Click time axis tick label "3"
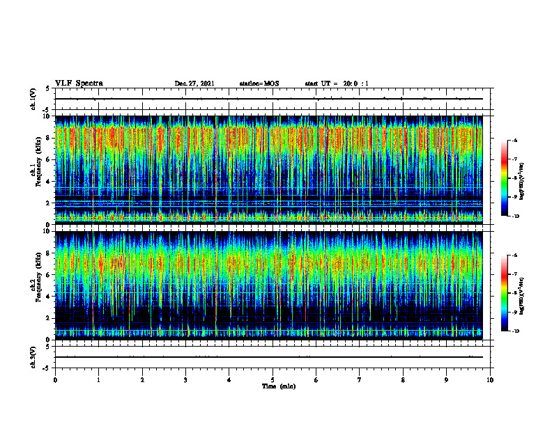Screen dimensions: 552x426 185,380
